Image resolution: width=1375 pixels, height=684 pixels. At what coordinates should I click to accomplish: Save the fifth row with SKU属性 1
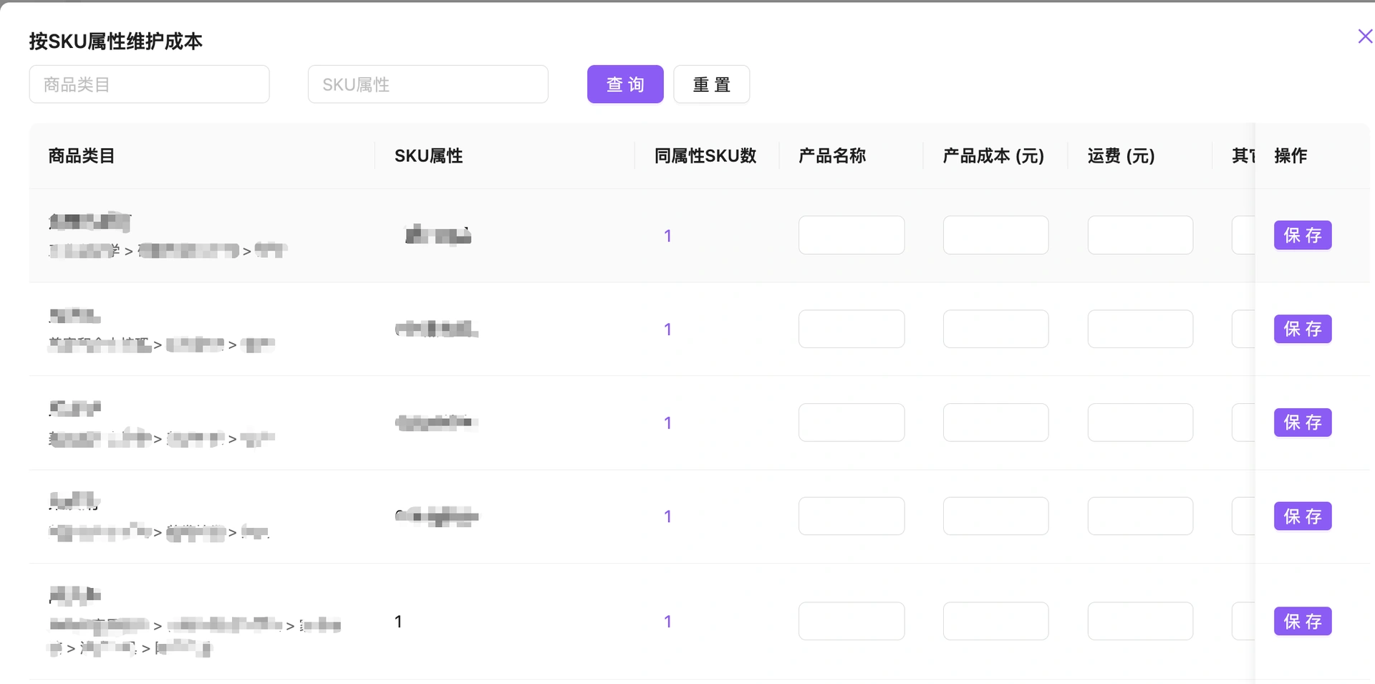click(x=1302, y=621)
